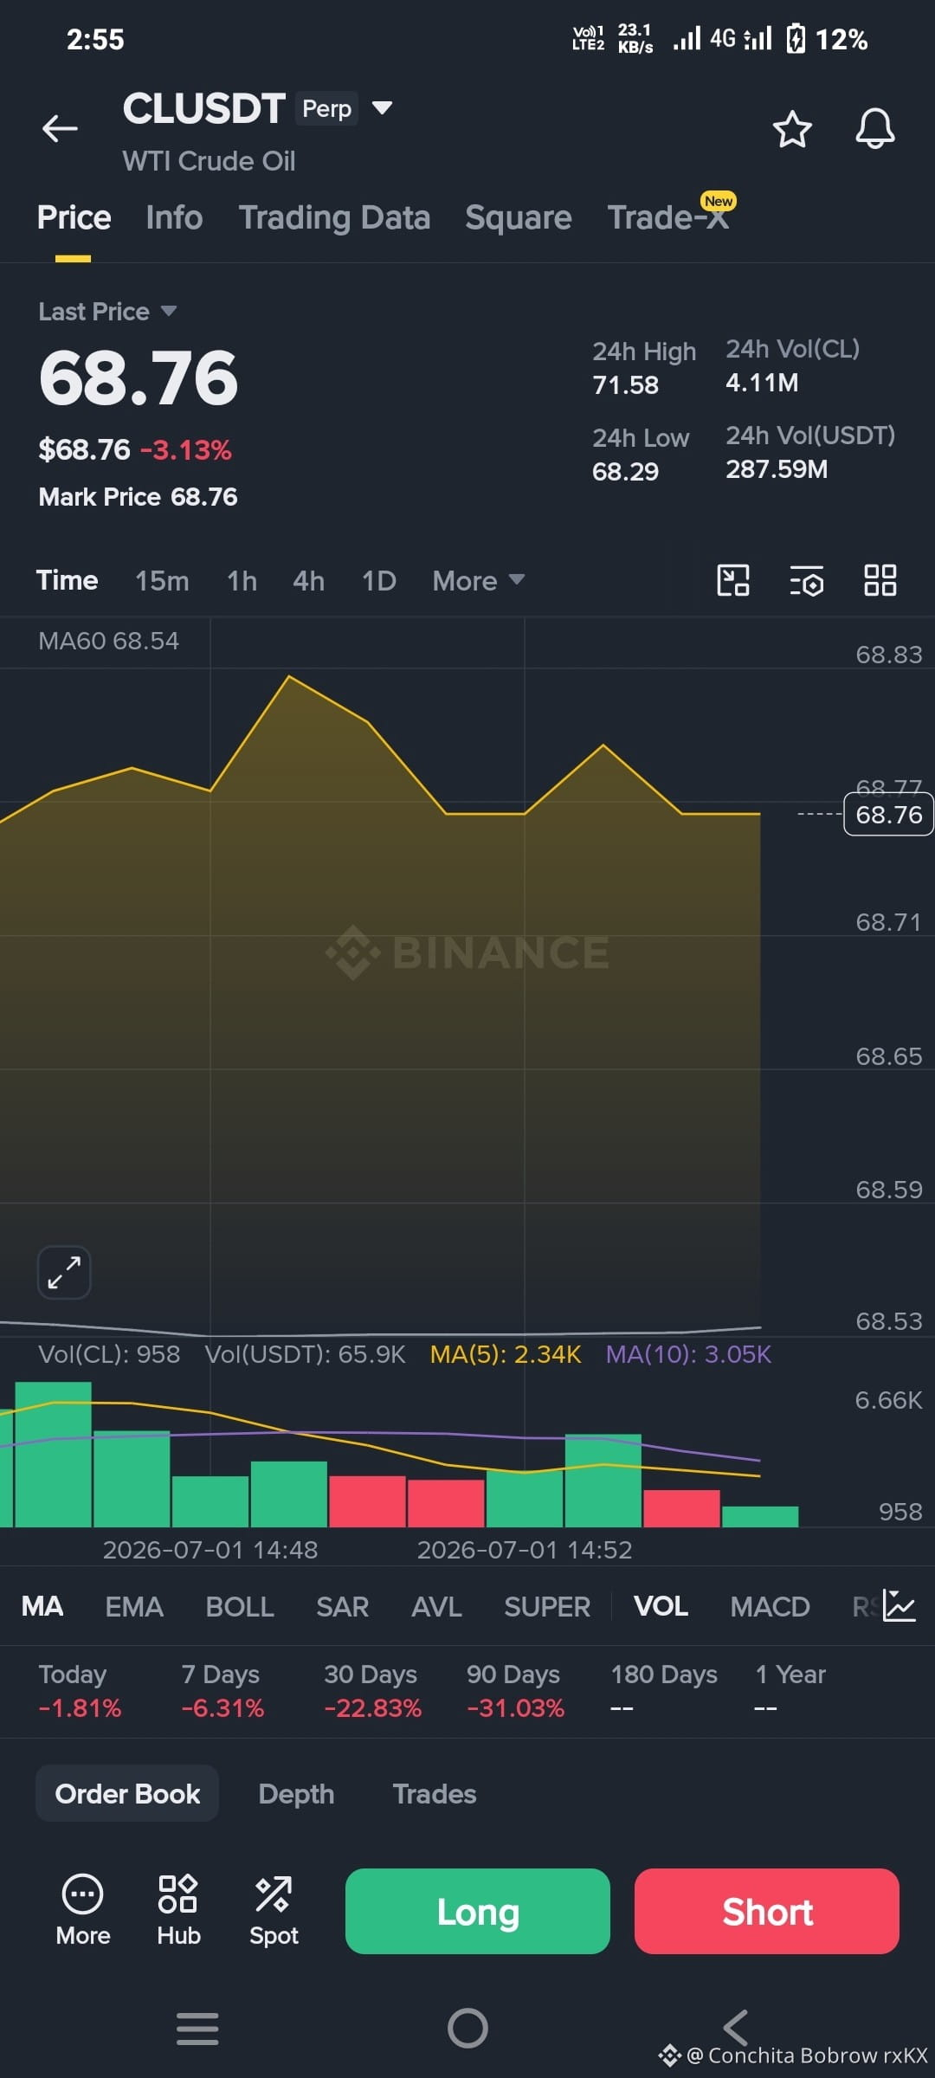Tap the Mark Price 68.76 text
Image resolution: width=935 pixels, height=2078 pixels.
(x=138, y=497)
